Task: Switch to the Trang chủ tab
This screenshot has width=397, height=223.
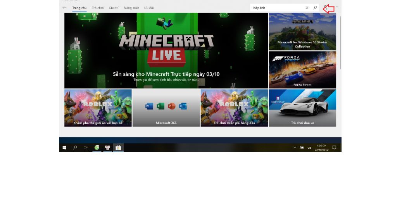Action: click(x=79, y=8)
